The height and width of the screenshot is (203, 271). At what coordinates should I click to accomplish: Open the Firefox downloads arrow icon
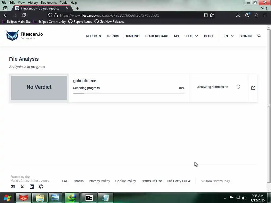point(238,15)
